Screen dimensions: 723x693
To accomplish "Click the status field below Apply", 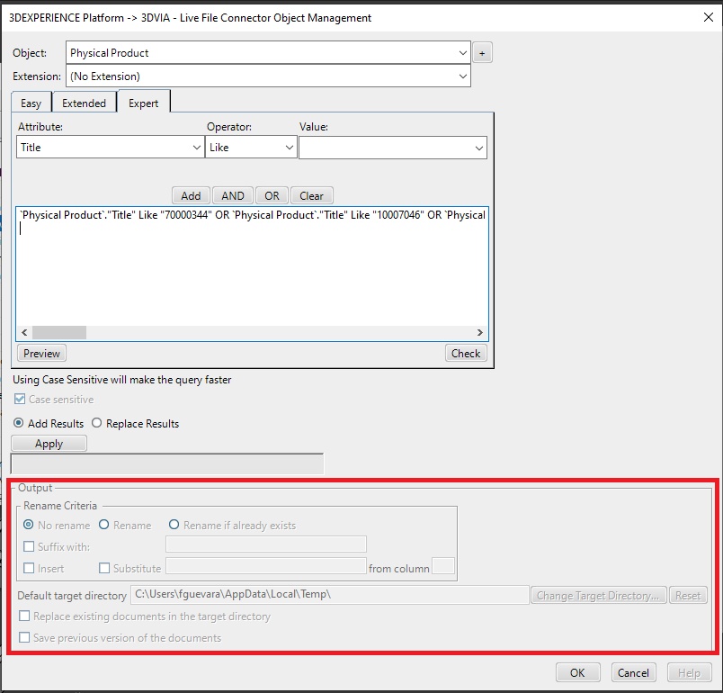I will (x=167, y=463).
